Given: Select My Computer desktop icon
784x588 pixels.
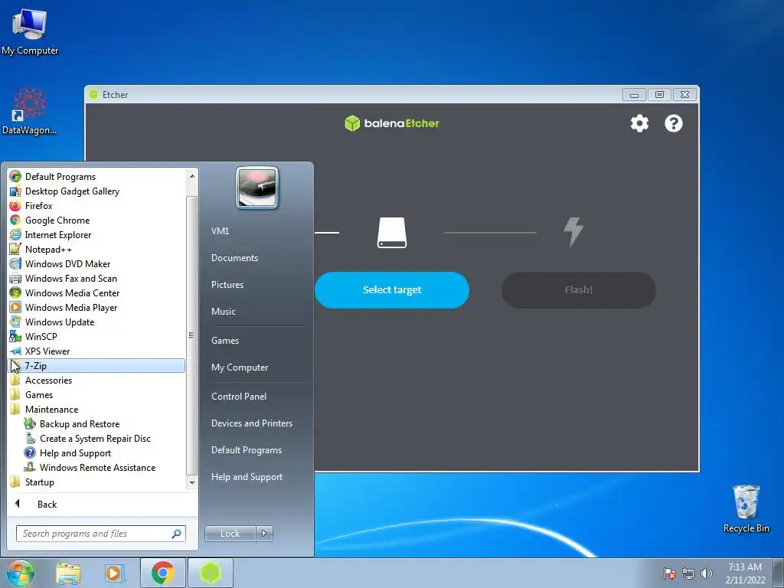Looking at the screenshot, I should click(30, 31).
